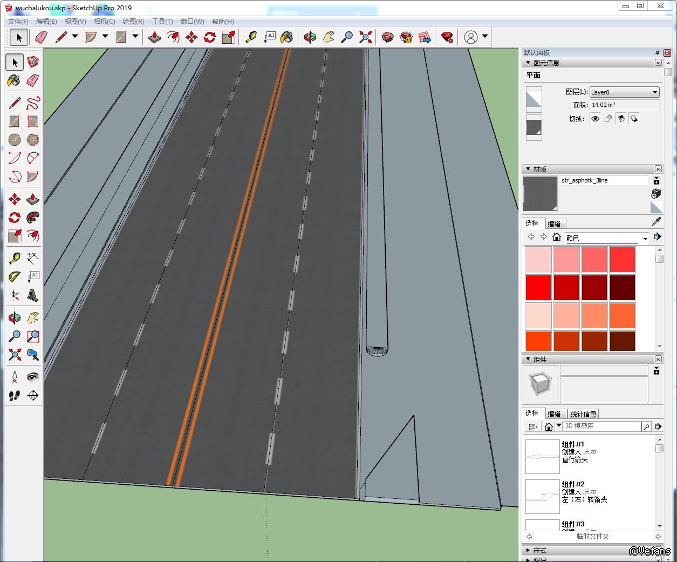Pick the pure red color swatch

click(538, 287)
